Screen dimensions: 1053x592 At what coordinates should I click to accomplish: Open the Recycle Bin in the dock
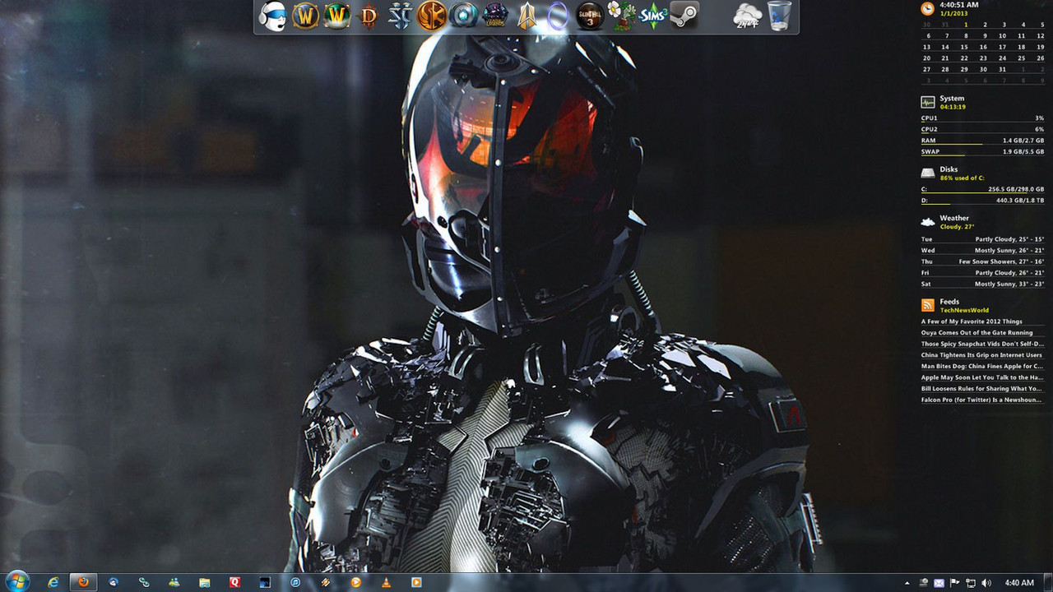point(780,16)
